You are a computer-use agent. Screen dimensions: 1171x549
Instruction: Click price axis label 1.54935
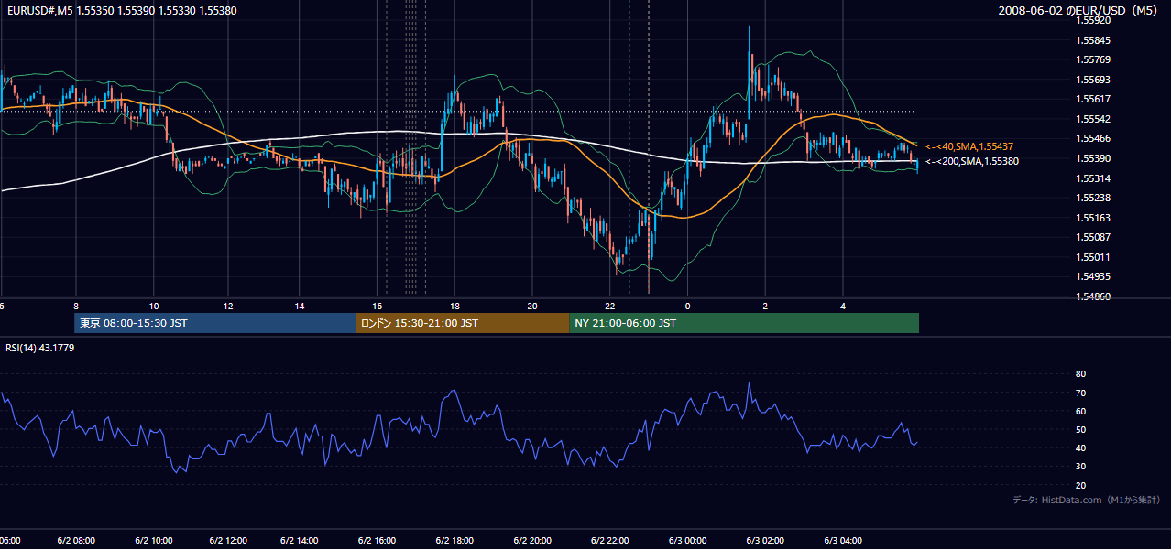point(1095,276)
